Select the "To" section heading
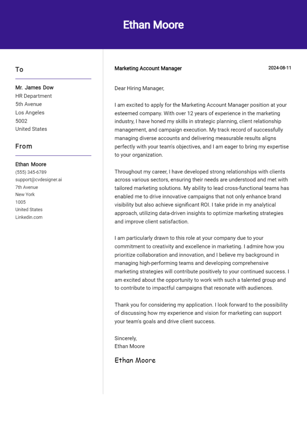 pos(19,69)
